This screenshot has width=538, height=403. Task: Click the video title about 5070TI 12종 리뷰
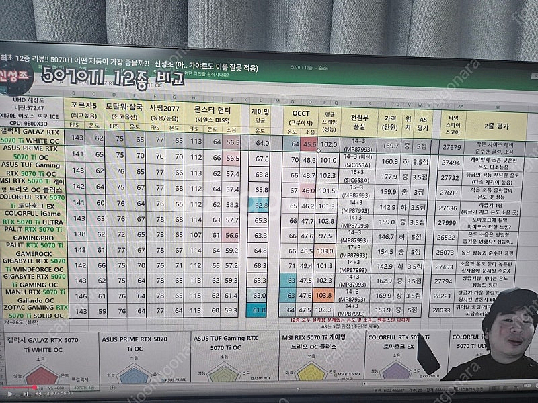coord(130,62)
